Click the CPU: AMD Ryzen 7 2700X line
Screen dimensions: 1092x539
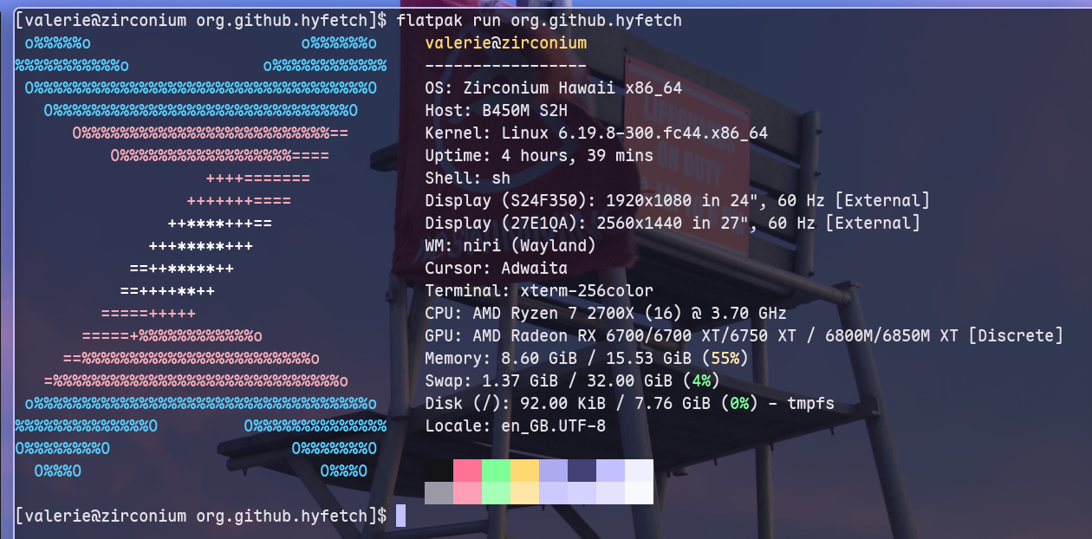pyautogui.click(x=606, y=313)
